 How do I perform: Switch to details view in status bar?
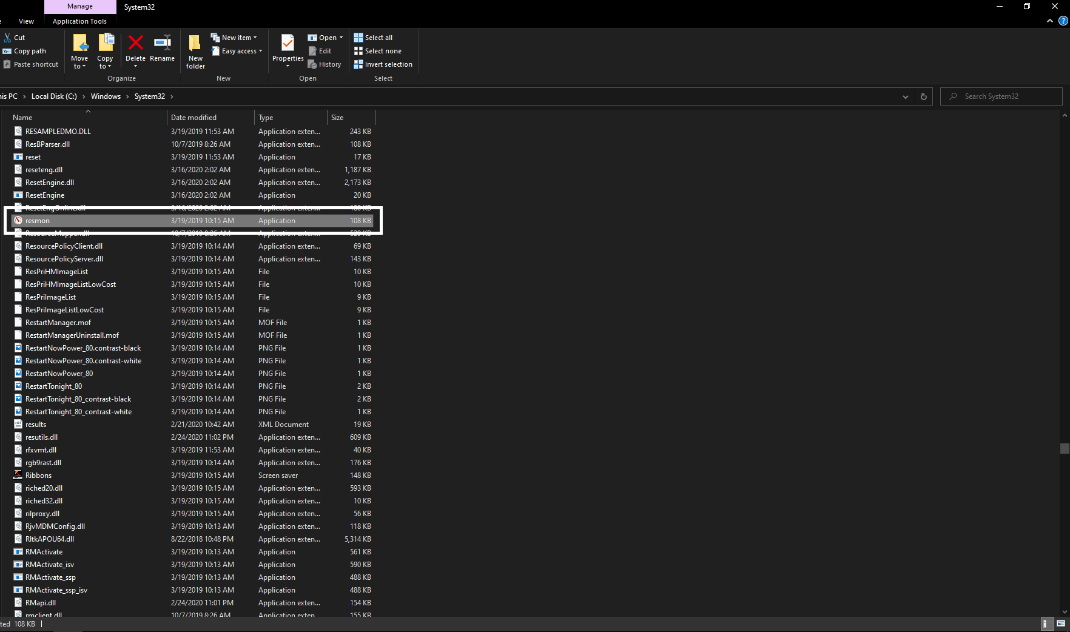(1047, 623)
